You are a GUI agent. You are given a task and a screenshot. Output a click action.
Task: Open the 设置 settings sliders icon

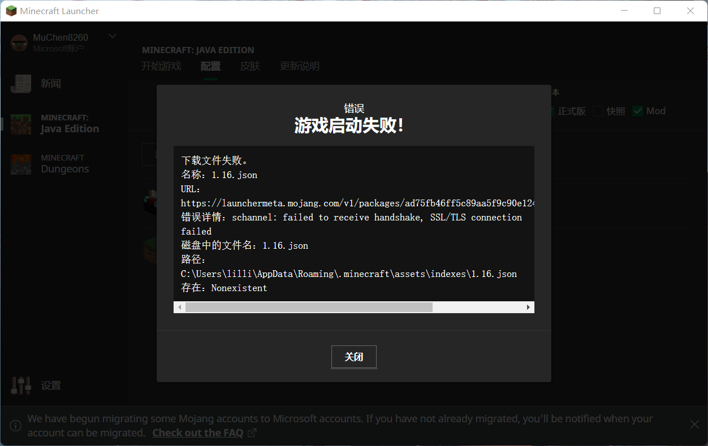[x=21, y=386]
